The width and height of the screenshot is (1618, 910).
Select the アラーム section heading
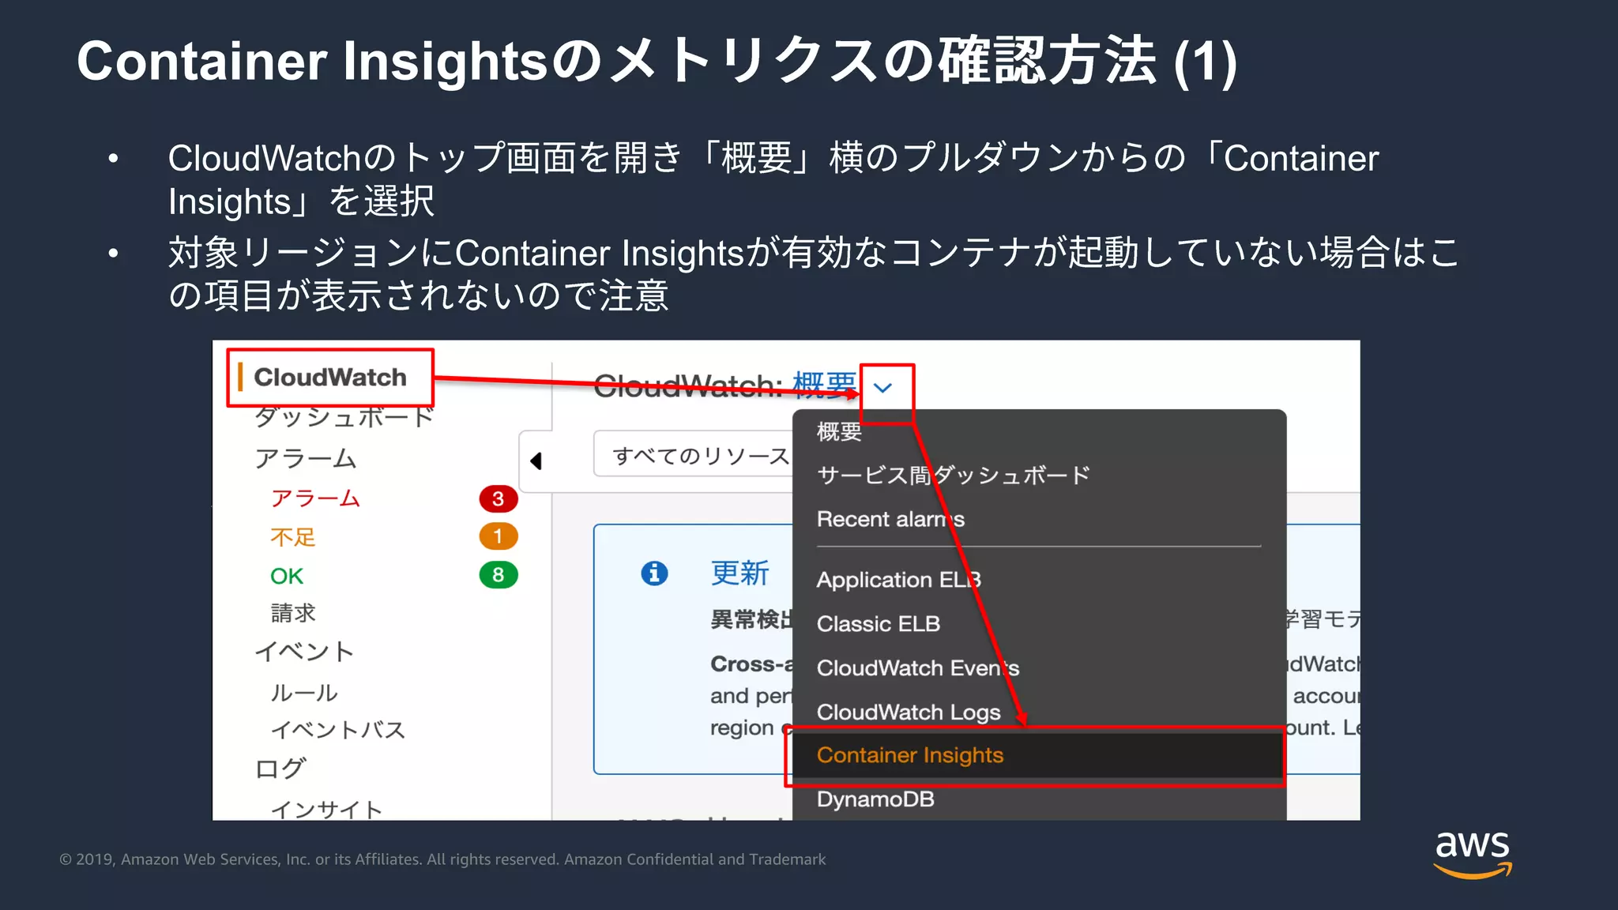click(305, 458)
